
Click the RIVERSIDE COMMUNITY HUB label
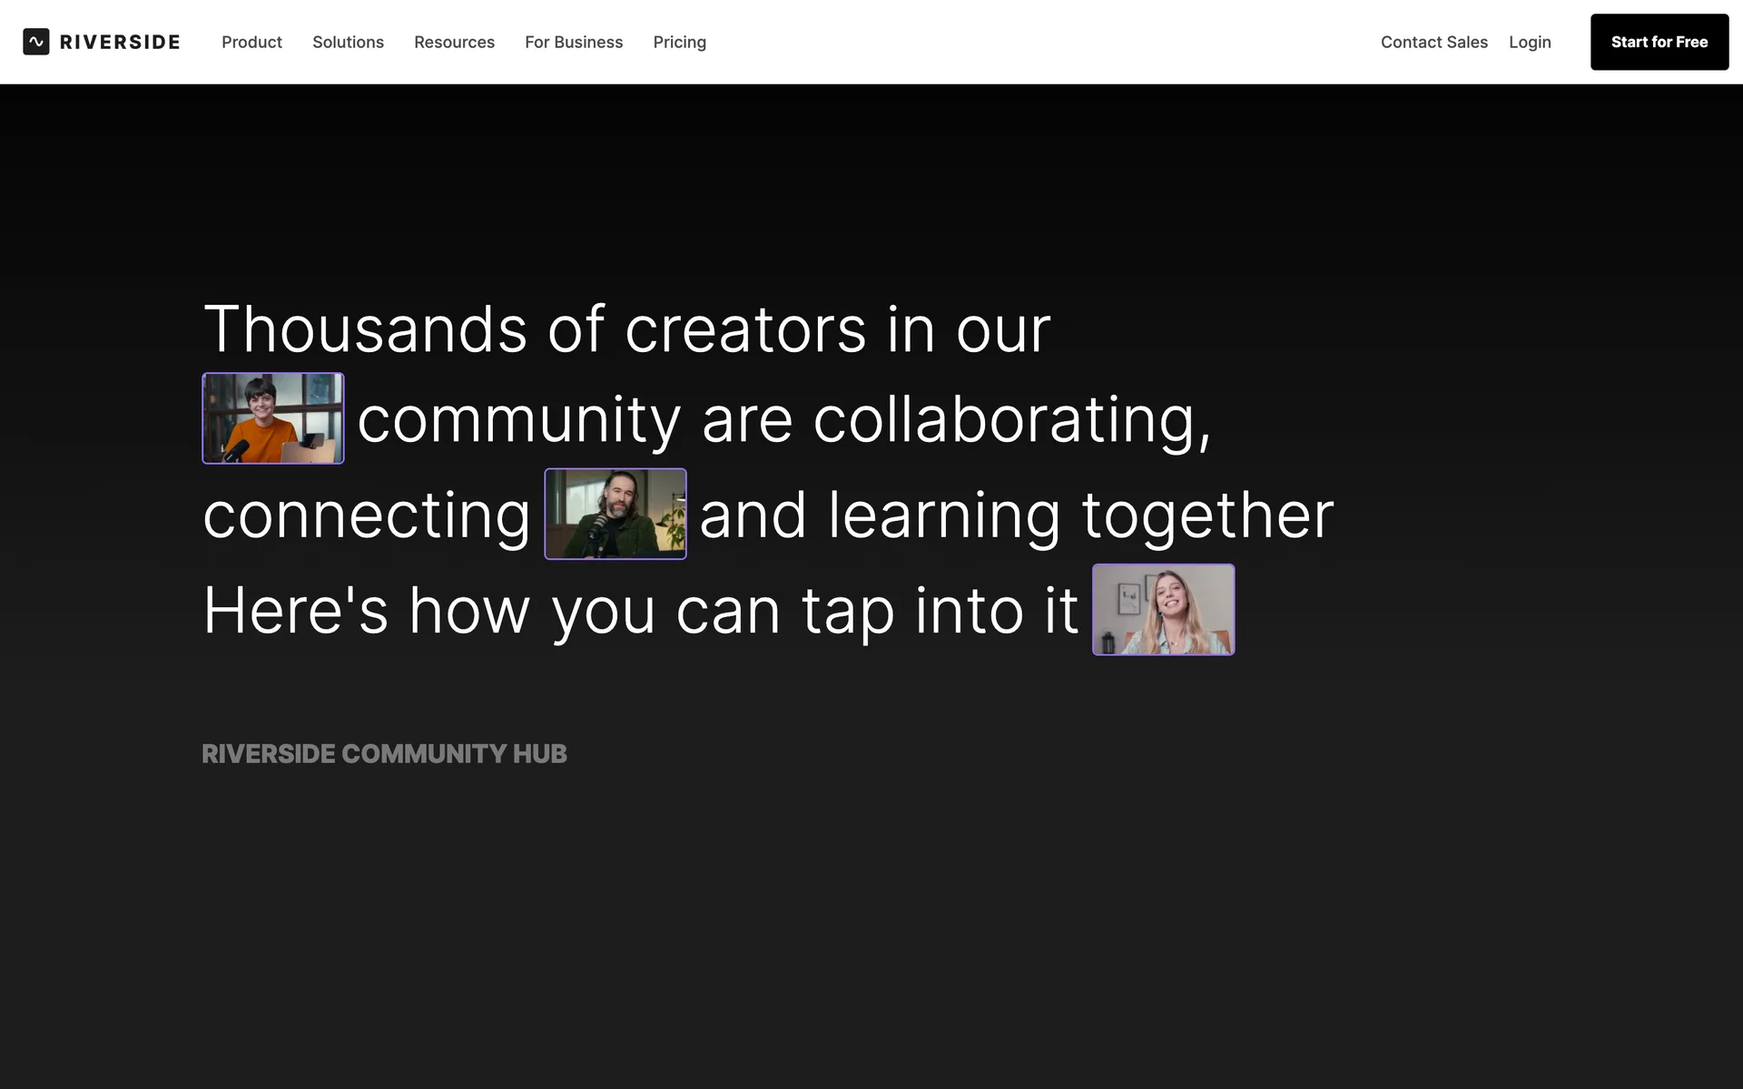tap(384, 754)
